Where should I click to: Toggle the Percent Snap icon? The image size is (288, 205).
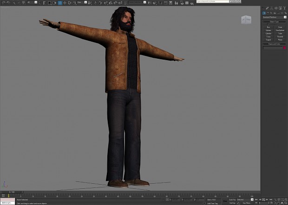click(x=115, y=3)
